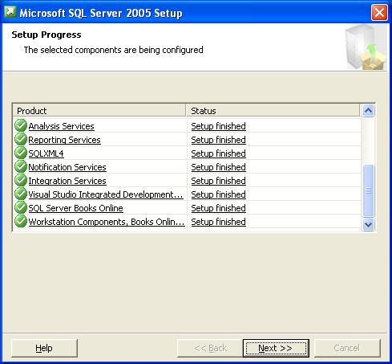Click the green check icon beside Notification Services
The height and width of the screenshot is (364, 392).
[x=21, y=166]
